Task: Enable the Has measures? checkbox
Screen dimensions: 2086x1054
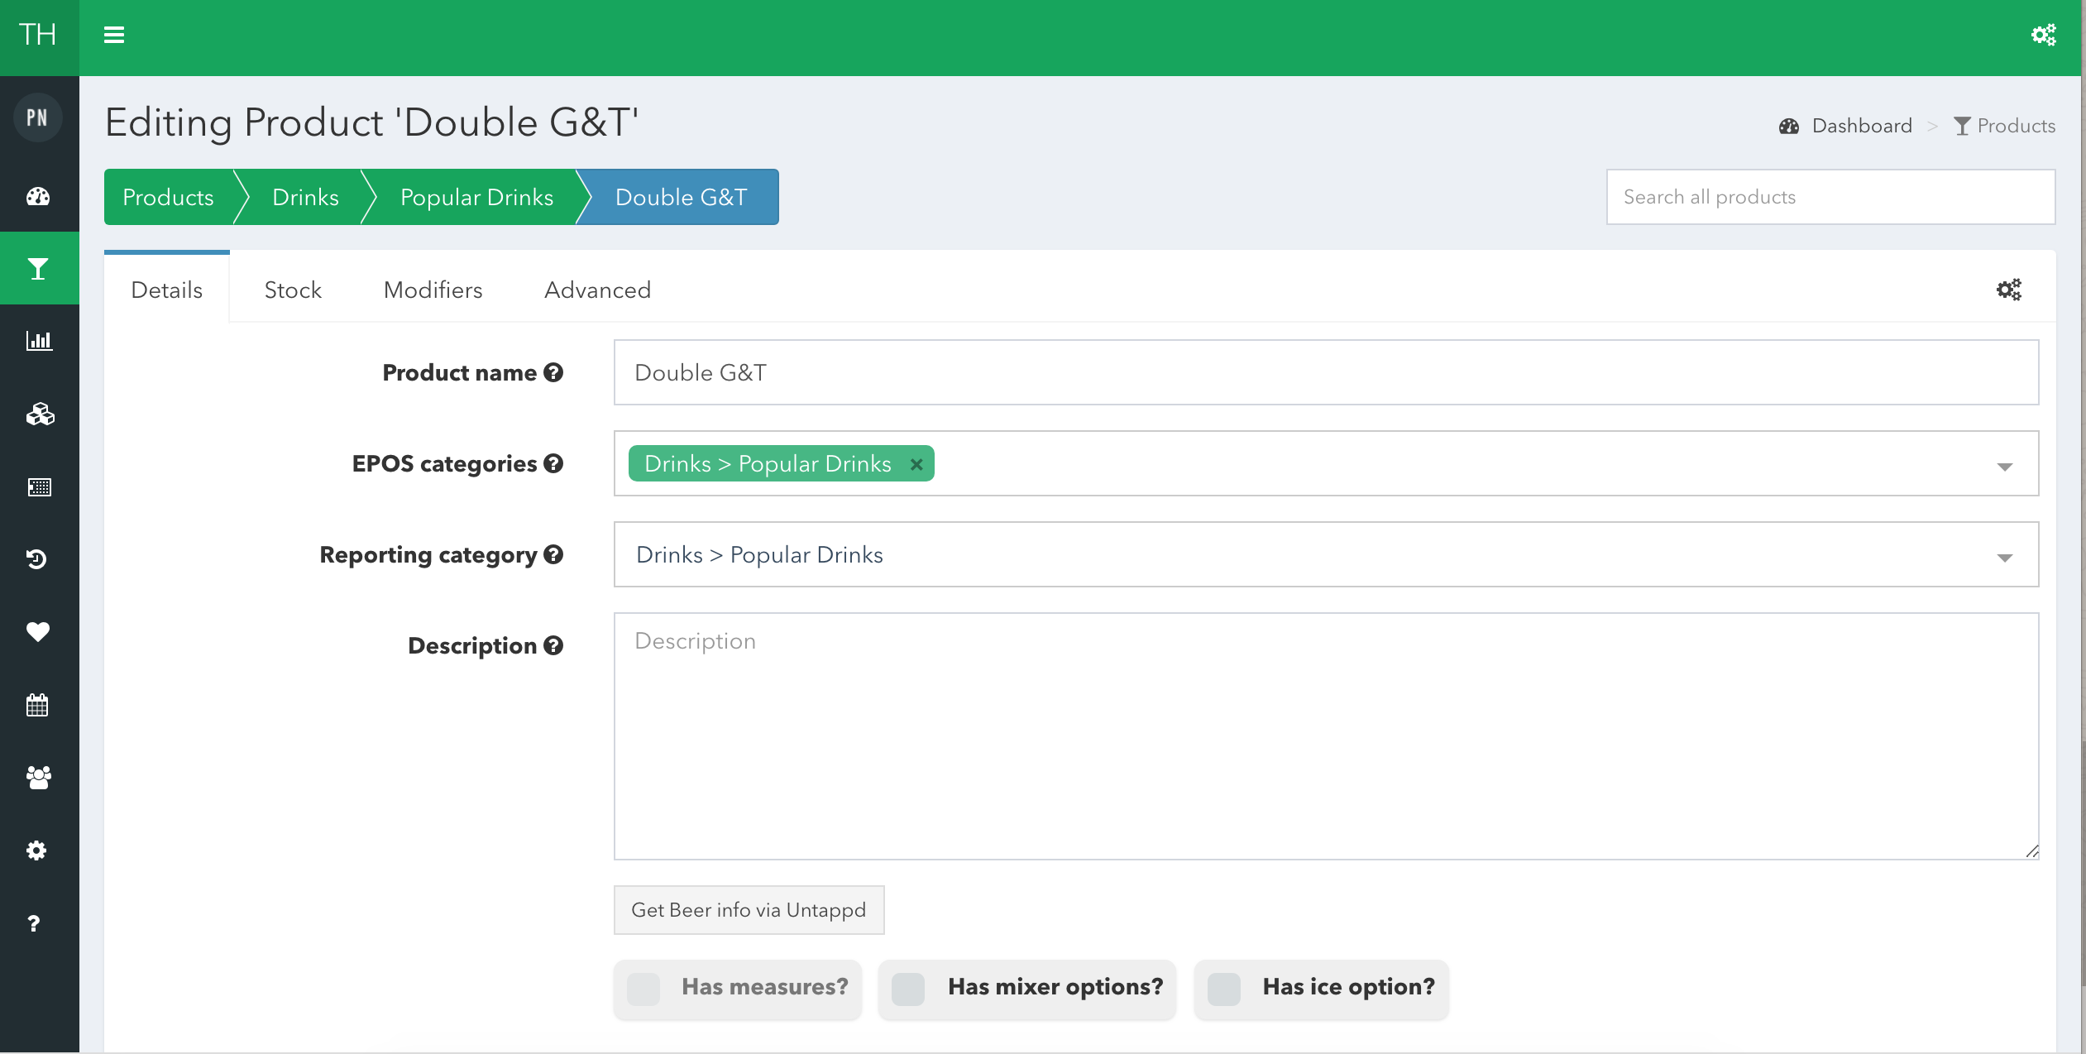Action: pos(644,989)
